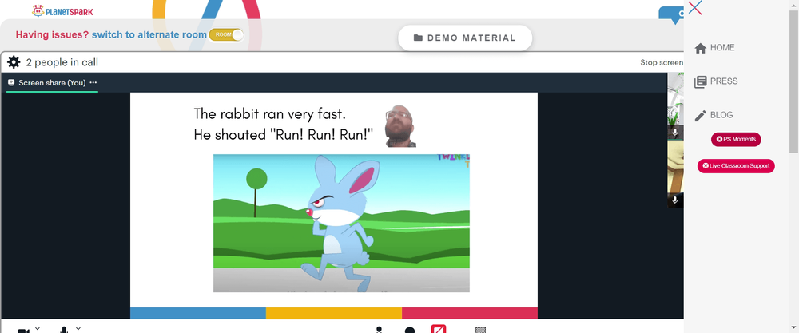The height and width of the screenshot is (333, 799).
Task: Click the scrollbar down arrow
Action: click(794, 327)
